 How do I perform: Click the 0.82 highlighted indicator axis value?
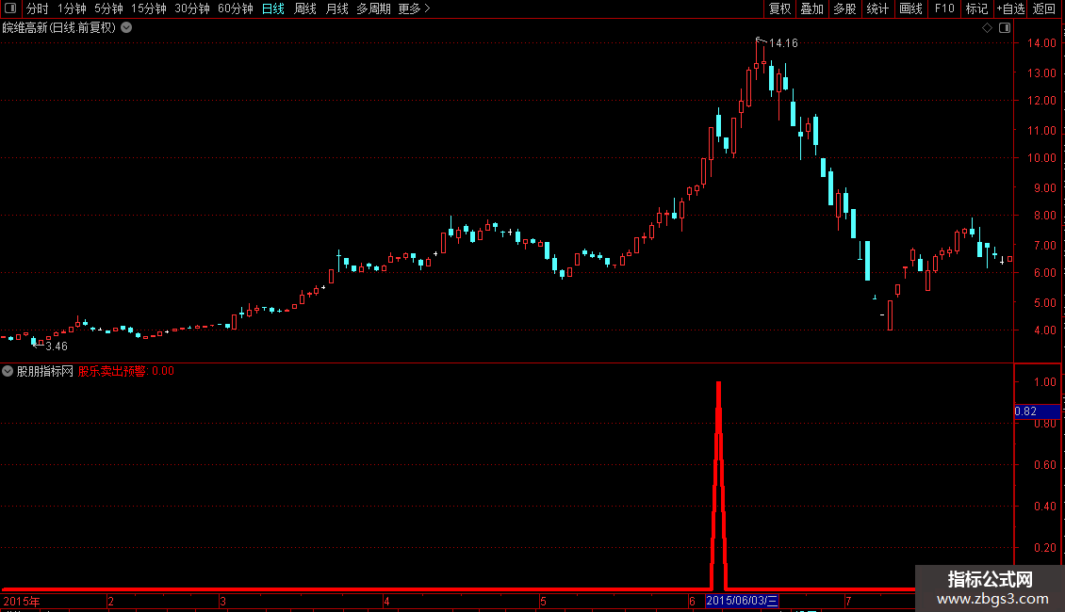point(1037,411)
